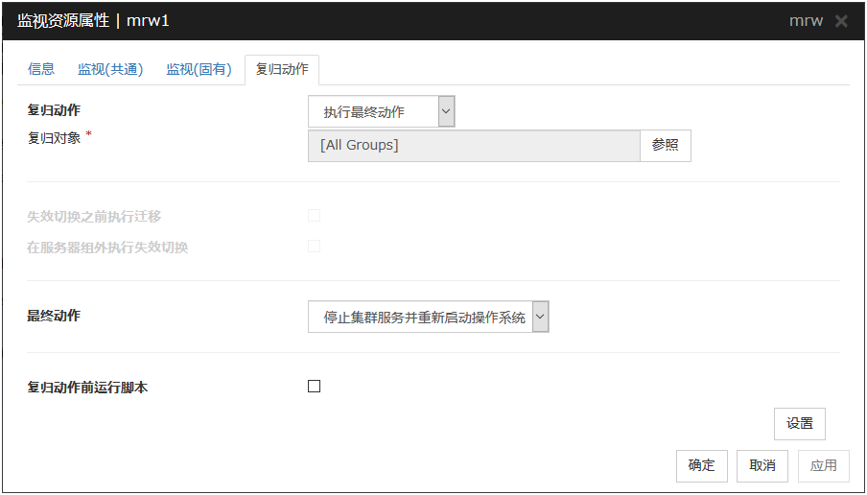
Task: Toggle the 失效切换之前执行迁移 checkbox
Action: tap(314, 216)
